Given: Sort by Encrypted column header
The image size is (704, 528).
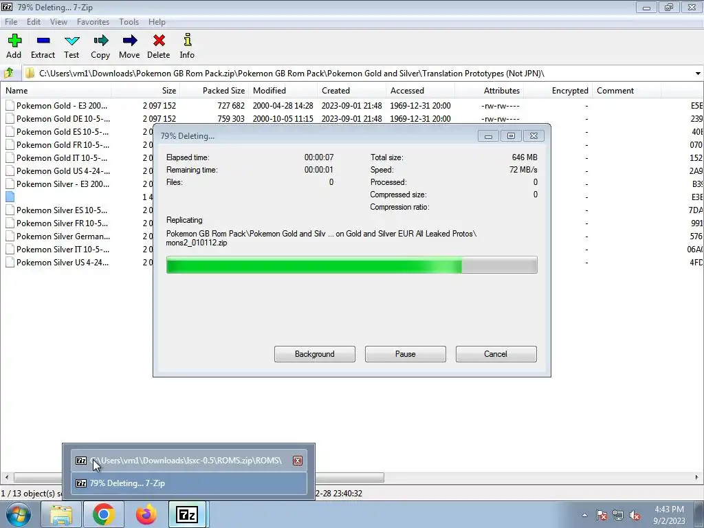Looking at the screenshot, I should click(x=558, y=90).
